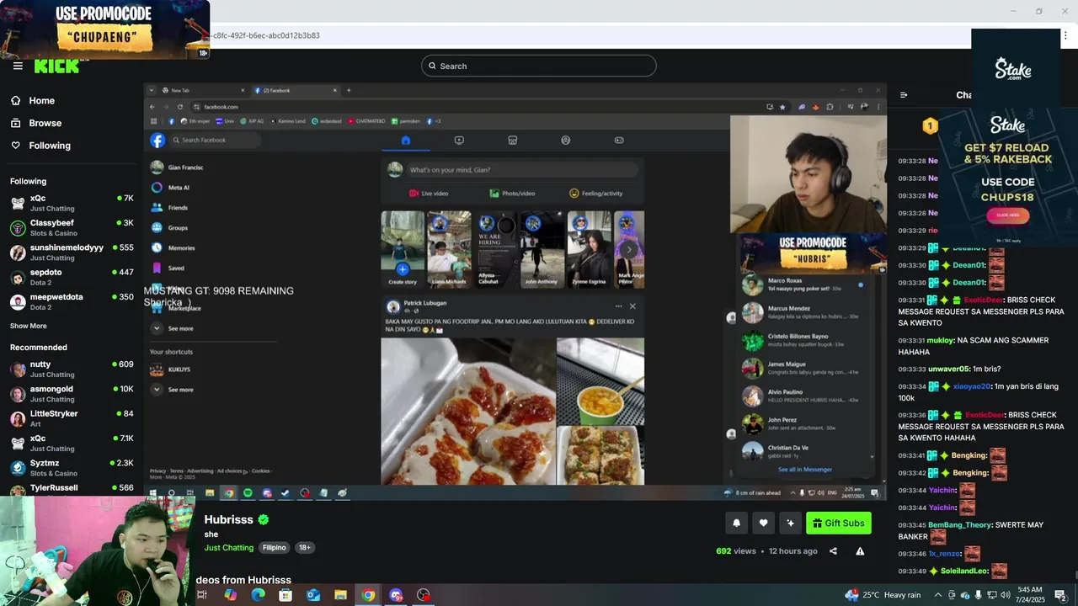
Task: Click the stories next arrow
Action: click(x=629, y=250)
